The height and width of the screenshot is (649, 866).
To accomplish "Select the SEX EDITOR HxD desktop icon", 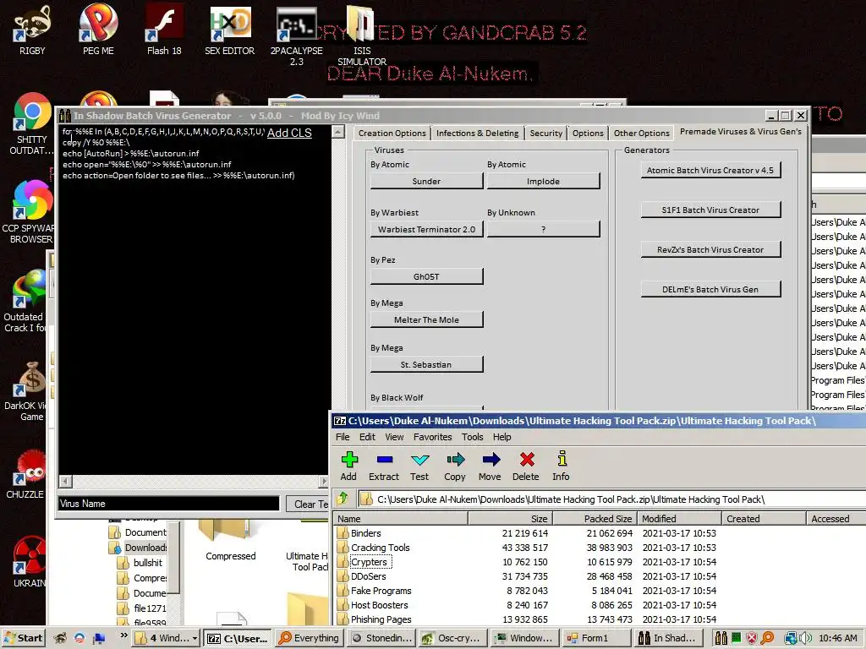I will pyautogui.click(x=230, y=30).
